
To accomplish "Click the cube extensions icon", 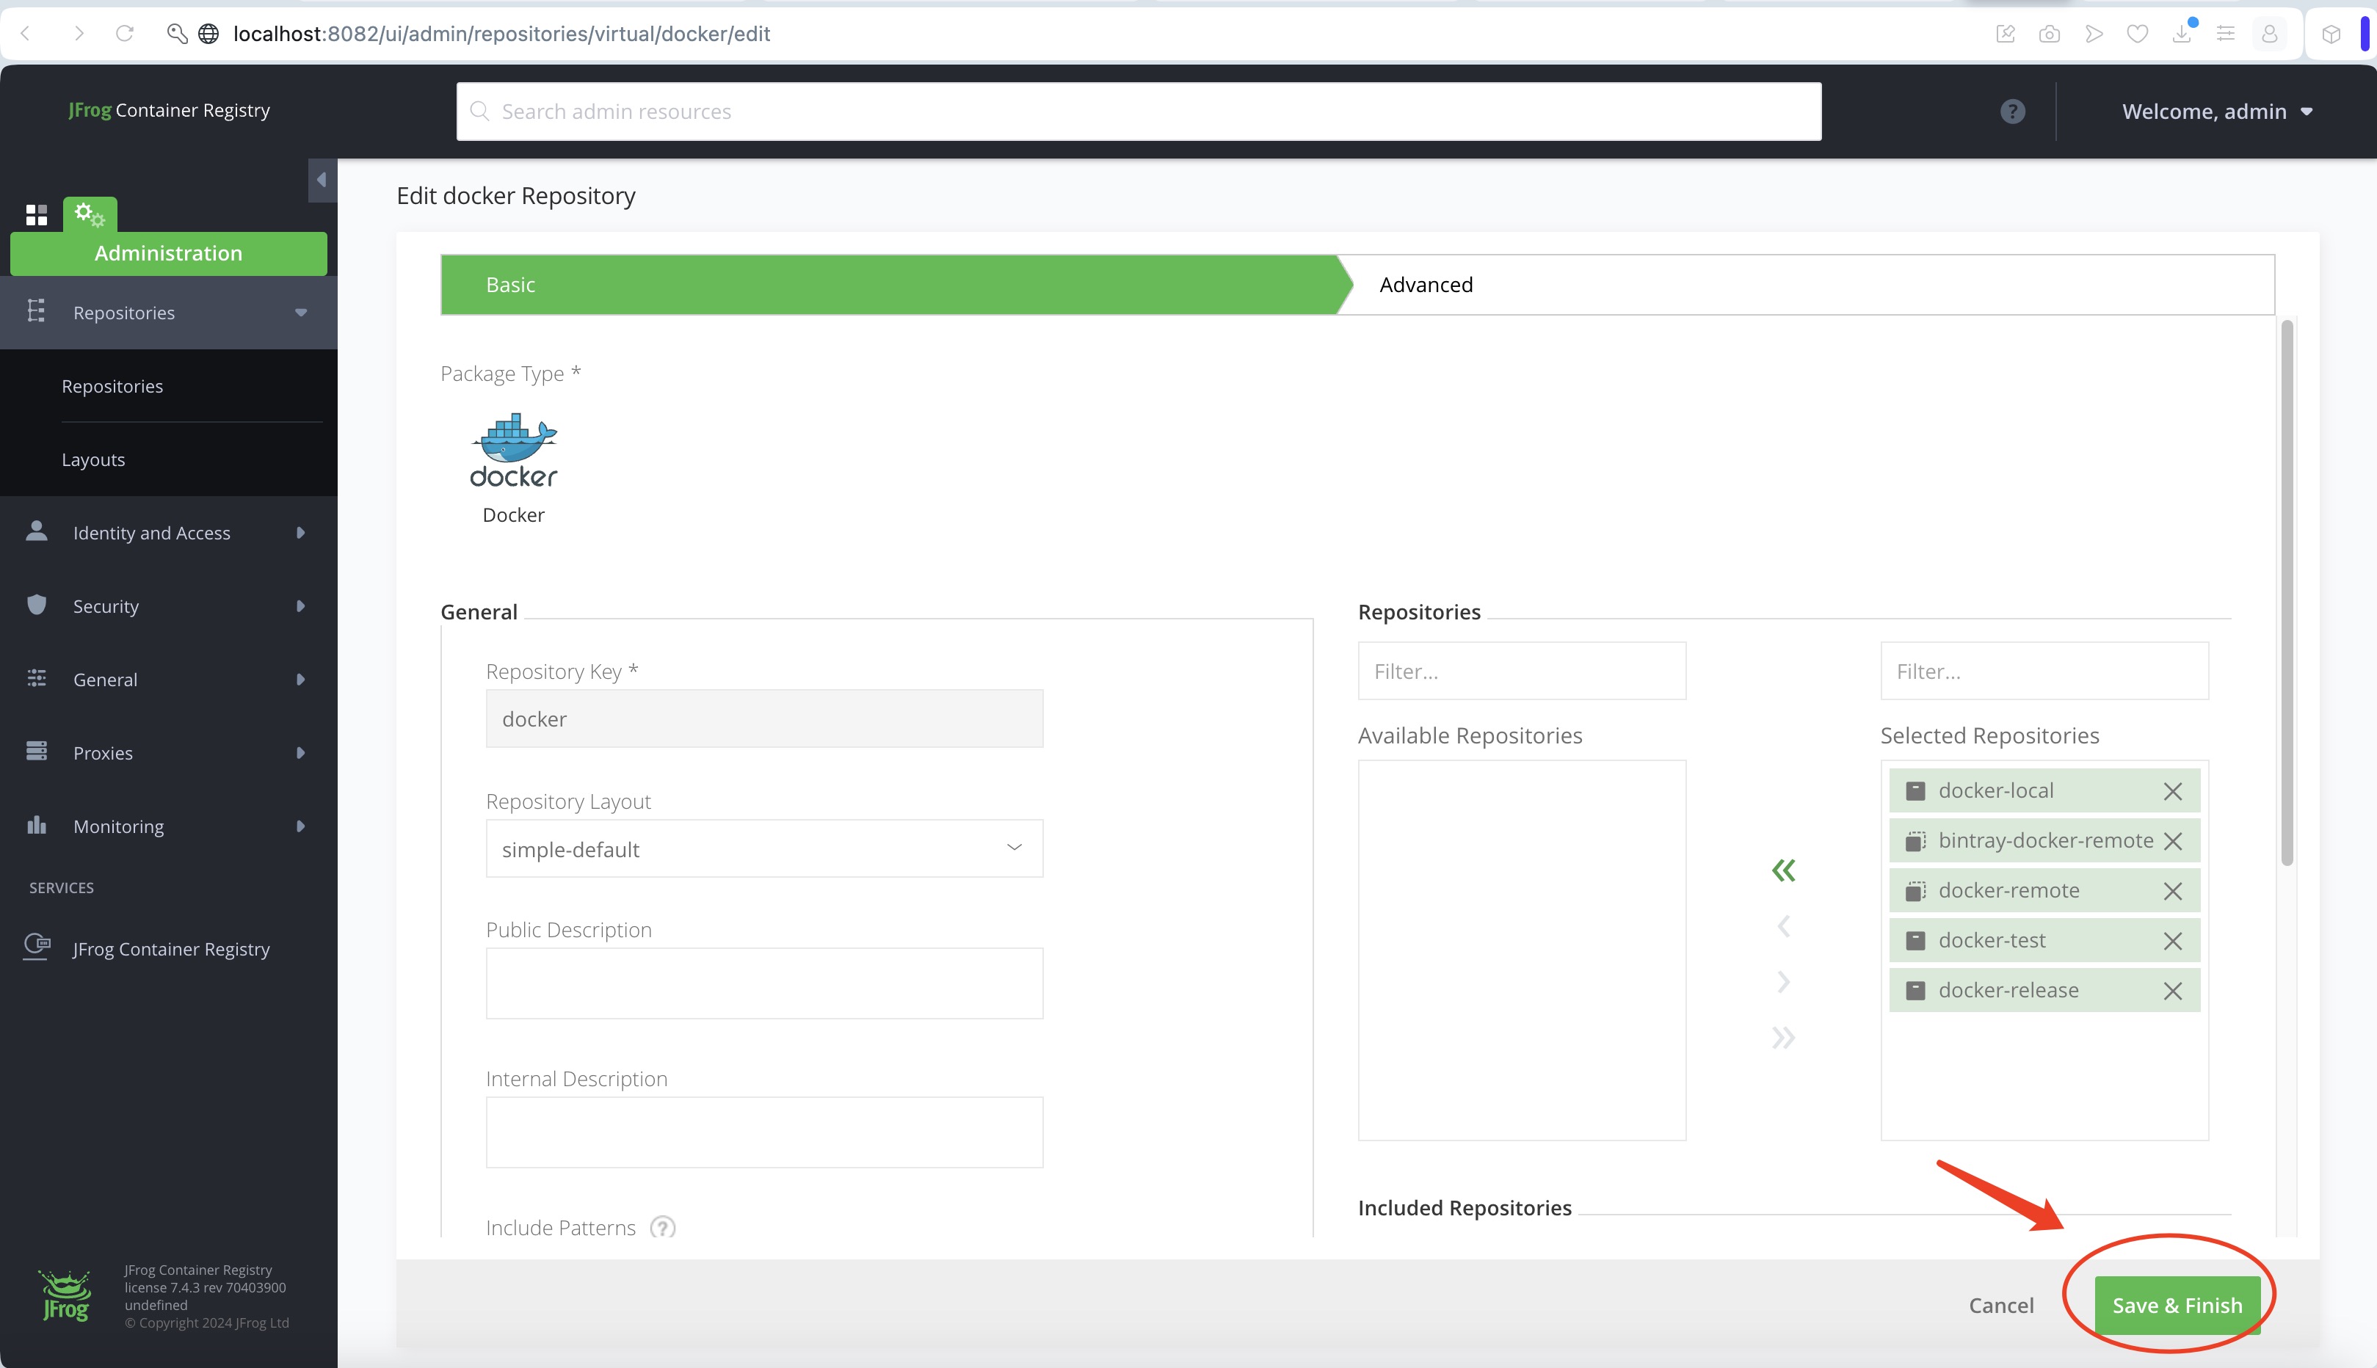I will (2331, 34).
